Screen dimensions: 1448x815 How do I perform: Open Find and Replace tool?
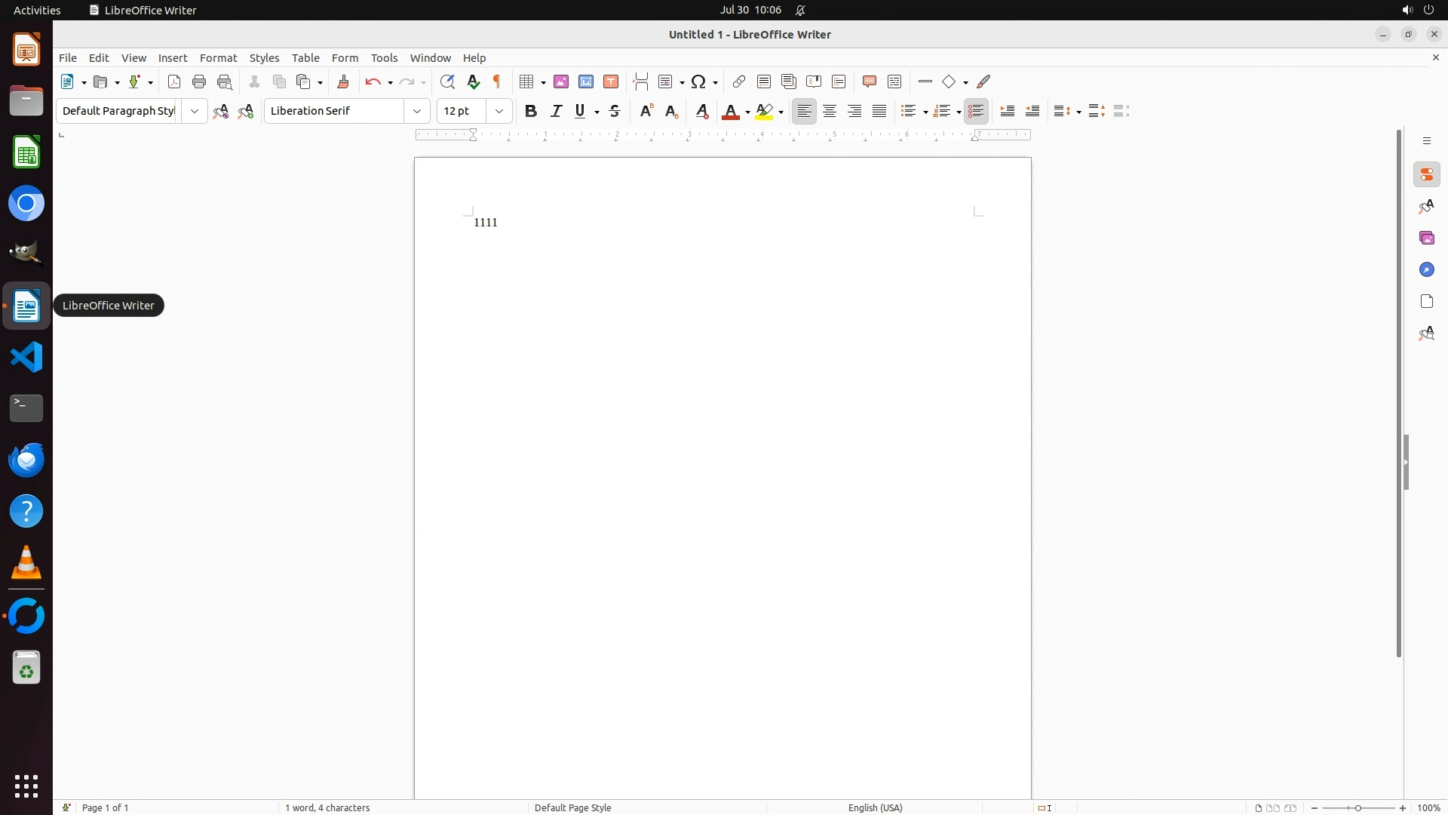(447, 82)
